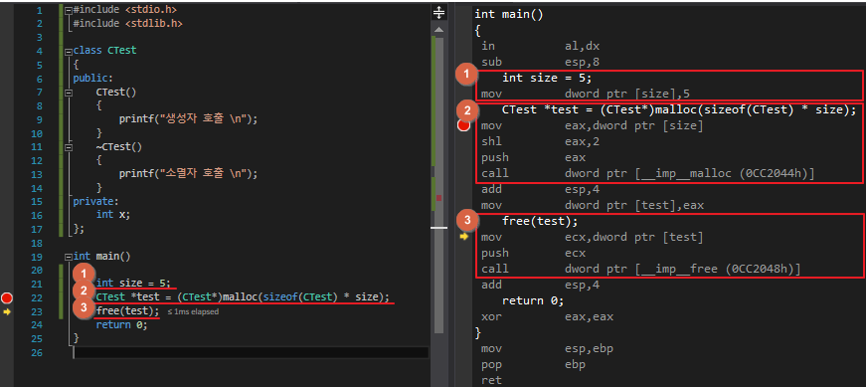Click the malloc source line in disassembly
Screen dimensions: 866x387
click(679, 109)
